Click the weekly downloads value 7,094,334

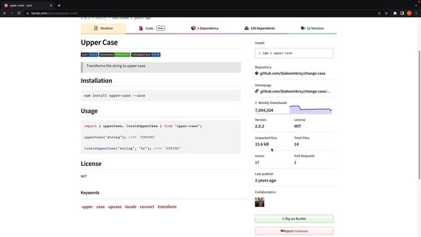click(264, 110)
